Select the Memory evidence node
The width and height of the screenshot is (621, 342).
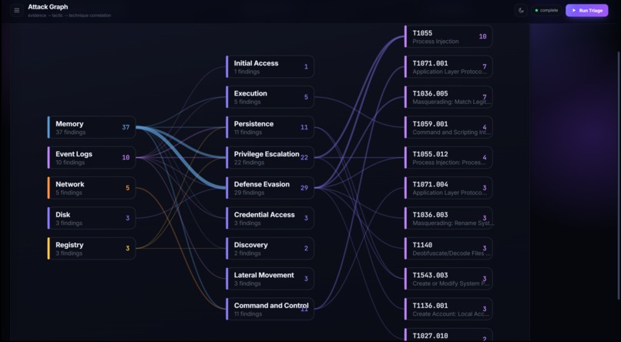[x=92, y=127]
